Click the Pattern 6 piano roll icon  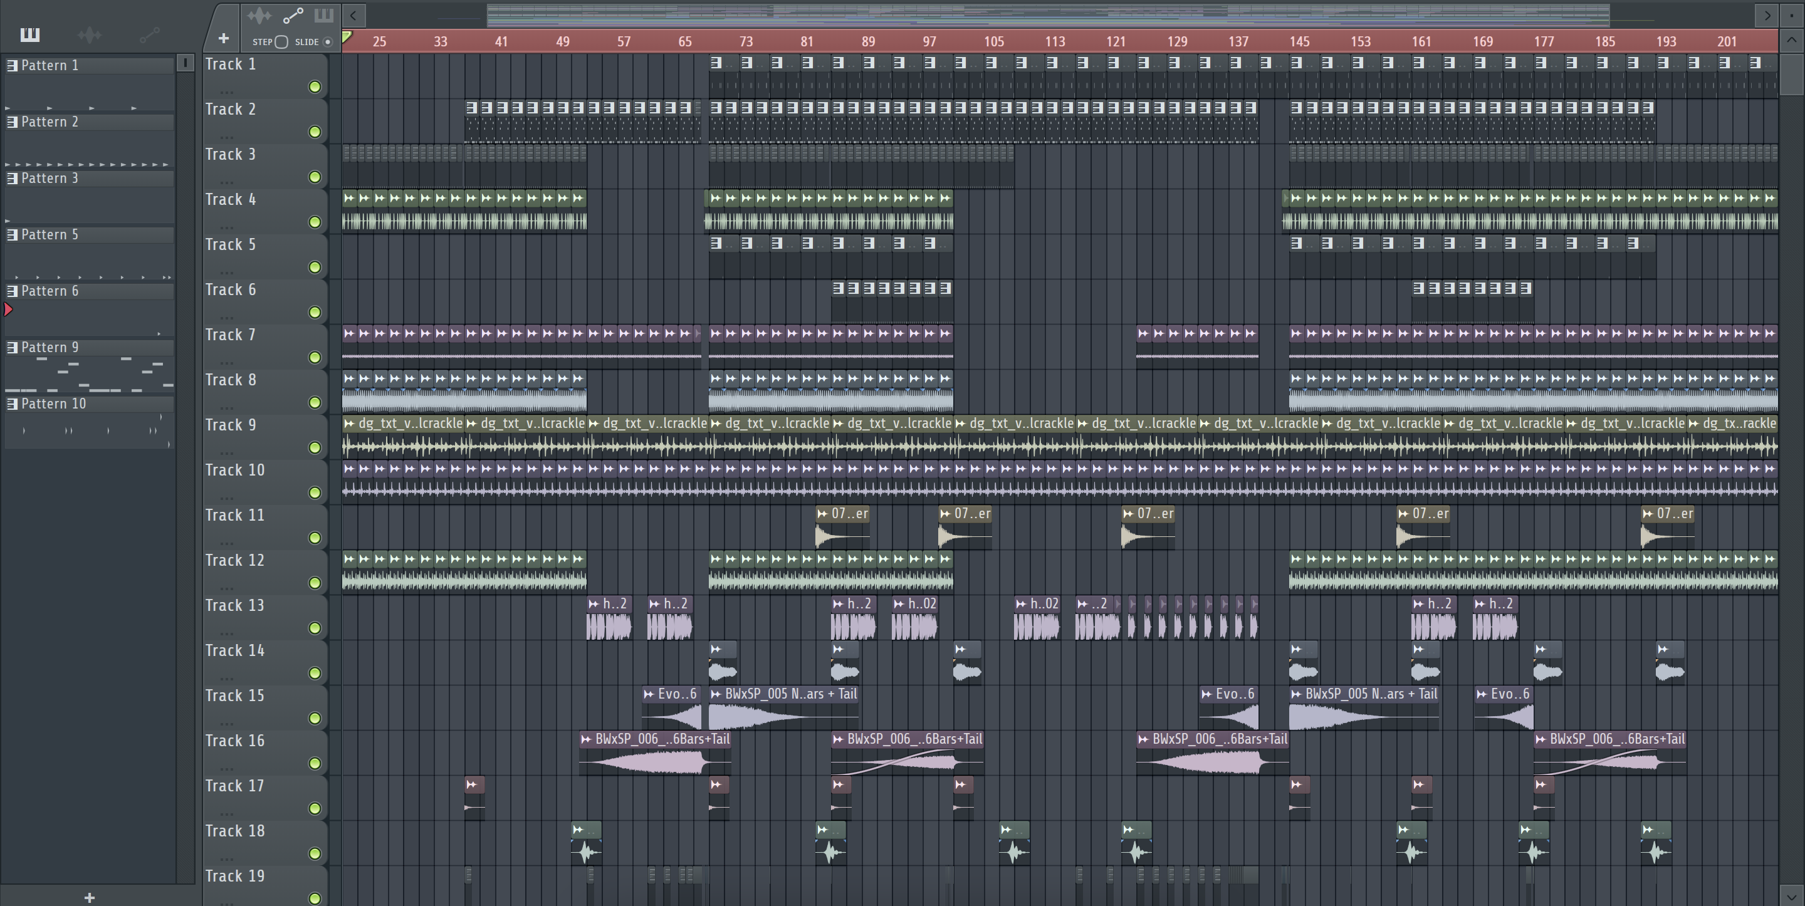(x=12, y=291)
